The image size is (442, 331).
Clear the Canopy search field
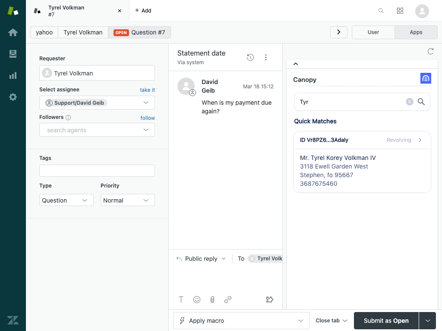[409, 102]
